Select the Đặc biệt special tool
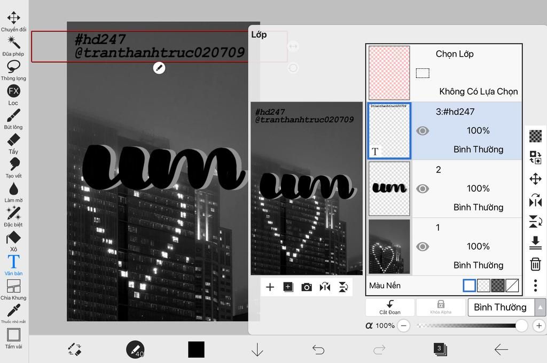547x363 pixels. (13, 217)
